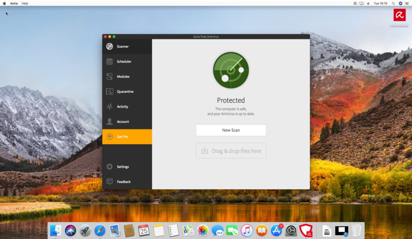Viewport: 412px width, 239px height.
Task: Click the Scanner radar icon in sidebar
Action: tap(109, 47)
